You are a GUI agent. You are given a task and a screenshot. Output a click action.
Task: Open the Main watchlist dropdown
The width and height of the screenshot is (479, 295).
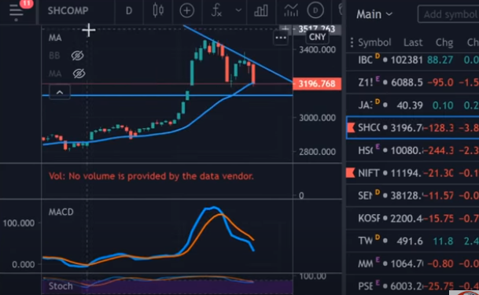[x=374, y=14]
